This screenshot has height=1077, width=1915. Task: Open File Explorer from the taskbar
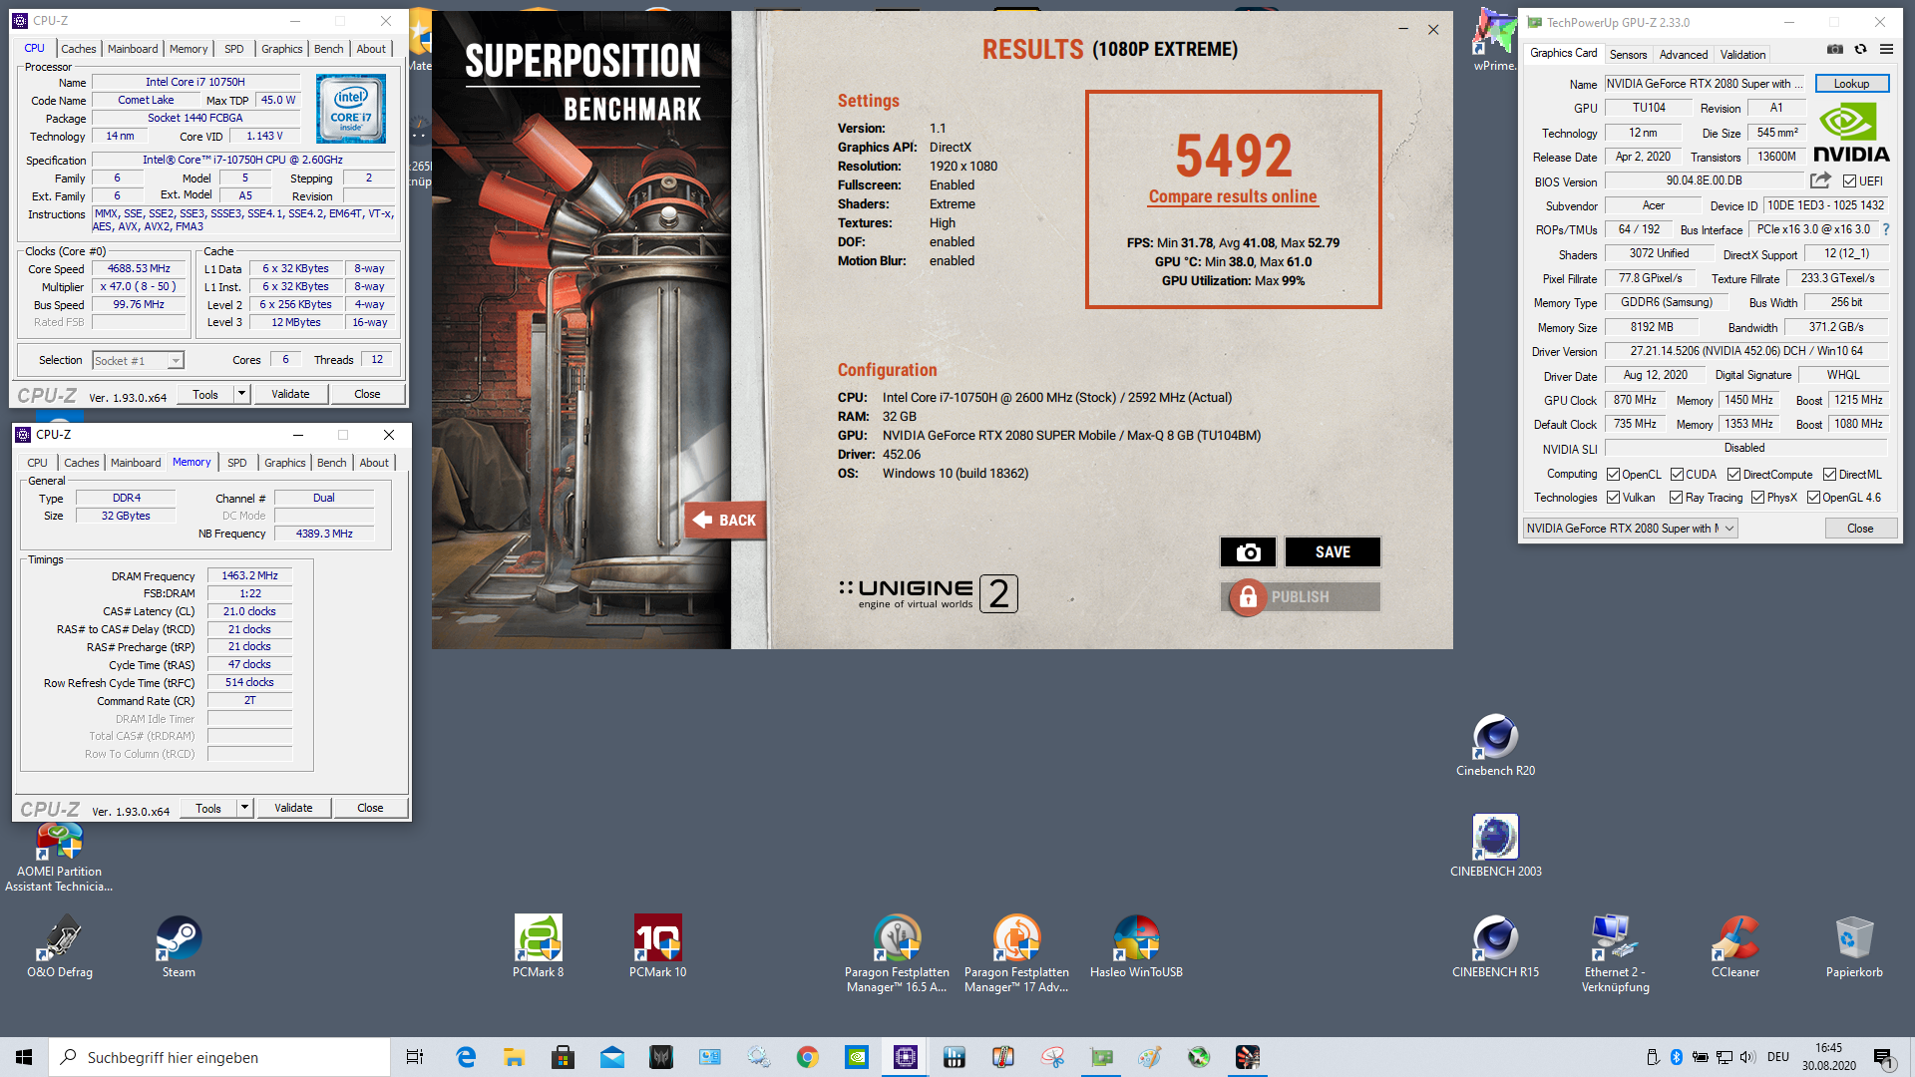coord(515,1057)
